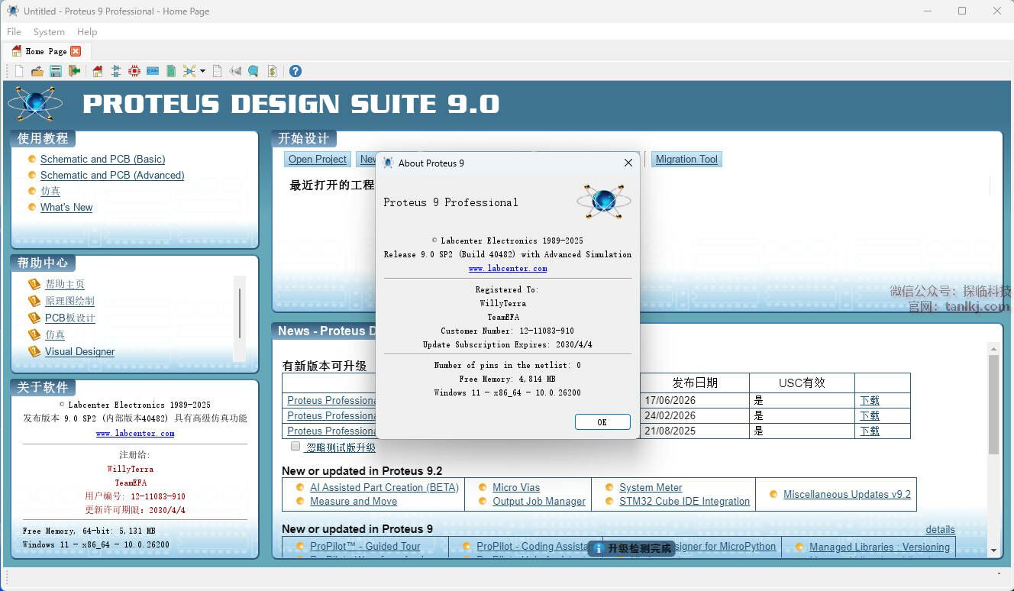Open the Managed Libraries : Versioning link

coord(880,547)
